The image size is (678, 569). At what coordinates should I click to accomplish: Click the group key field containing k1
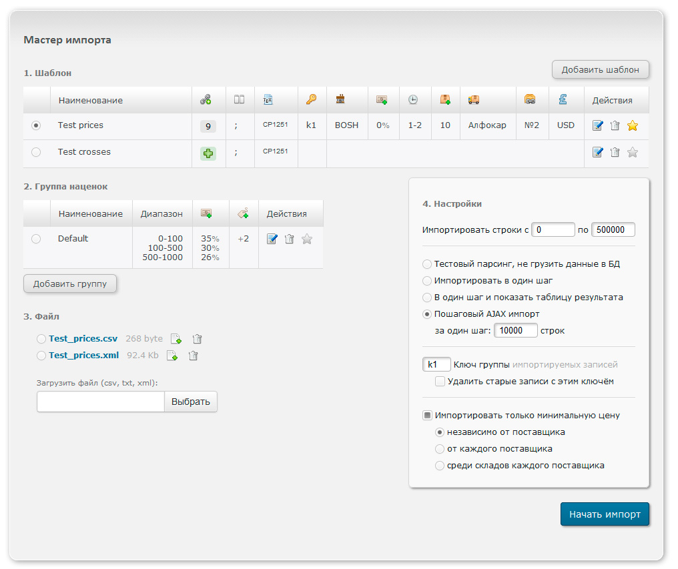coord(436,364)
